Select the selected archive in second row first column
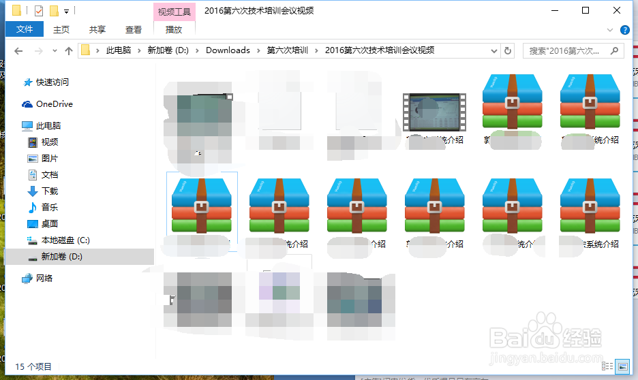Screen dimensions: 638x380 (x=202, y=206)
